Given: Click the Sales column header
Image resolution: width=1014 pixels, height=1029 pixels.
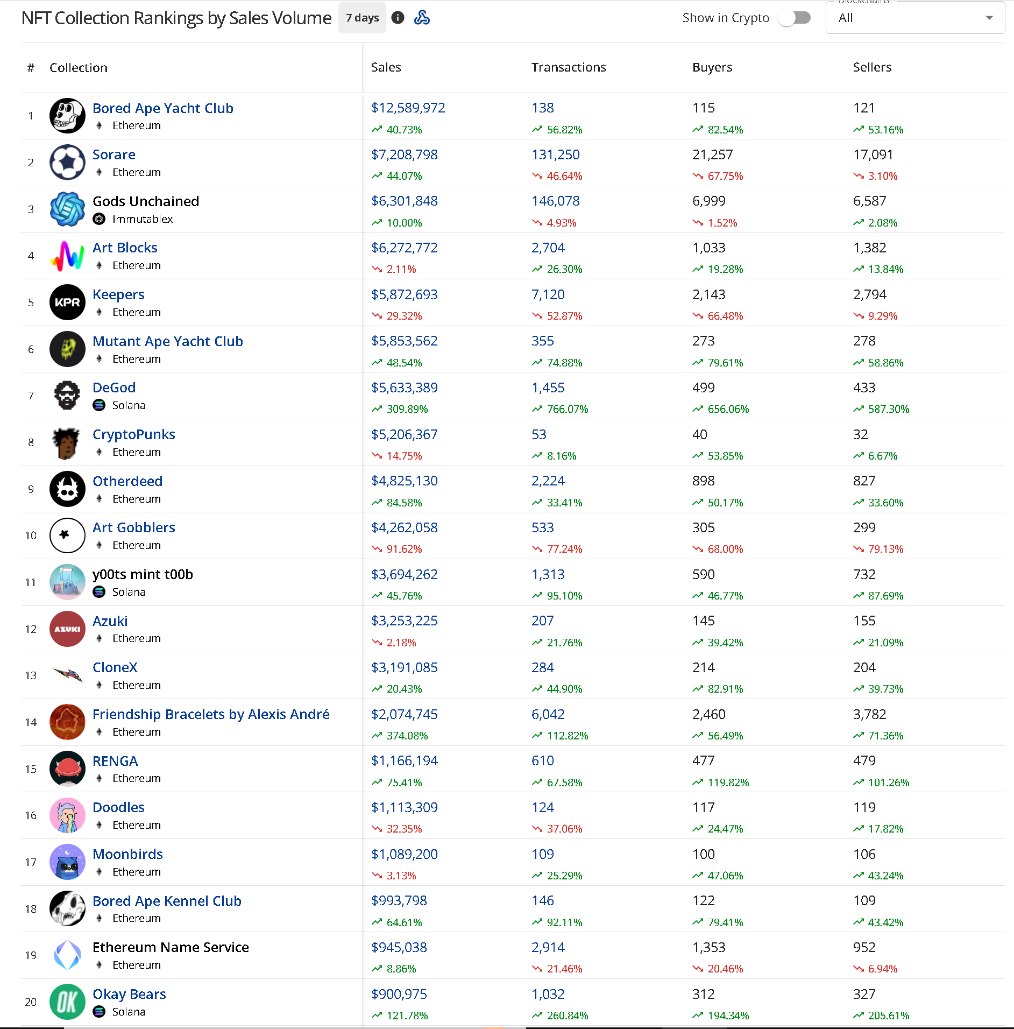Looking at the screenshot, I should coord(386,67).
